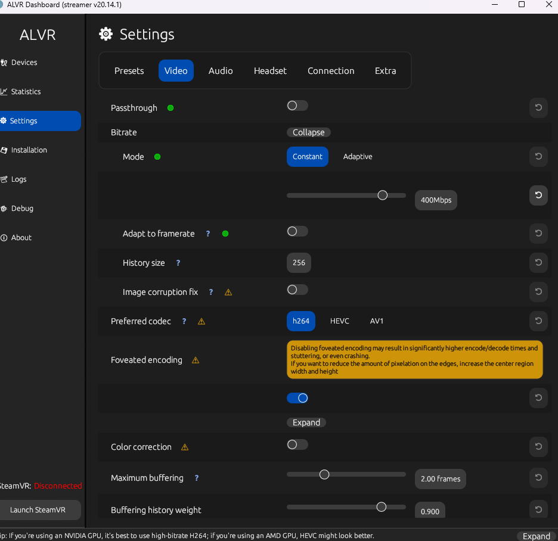The width and height of the screenshot is (558, 541).
Task: Click reset icon for 400Mbps bitrate
Action: point(538,195)
